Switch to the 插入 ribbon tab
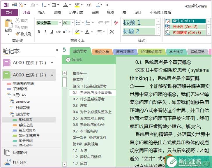 click(x=42, y=13)
